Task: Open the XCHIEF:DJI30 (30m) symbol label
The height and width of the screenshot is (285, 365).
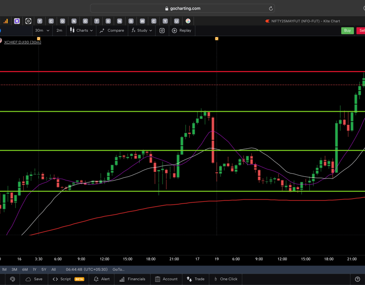Action: [x=23, y=42]
